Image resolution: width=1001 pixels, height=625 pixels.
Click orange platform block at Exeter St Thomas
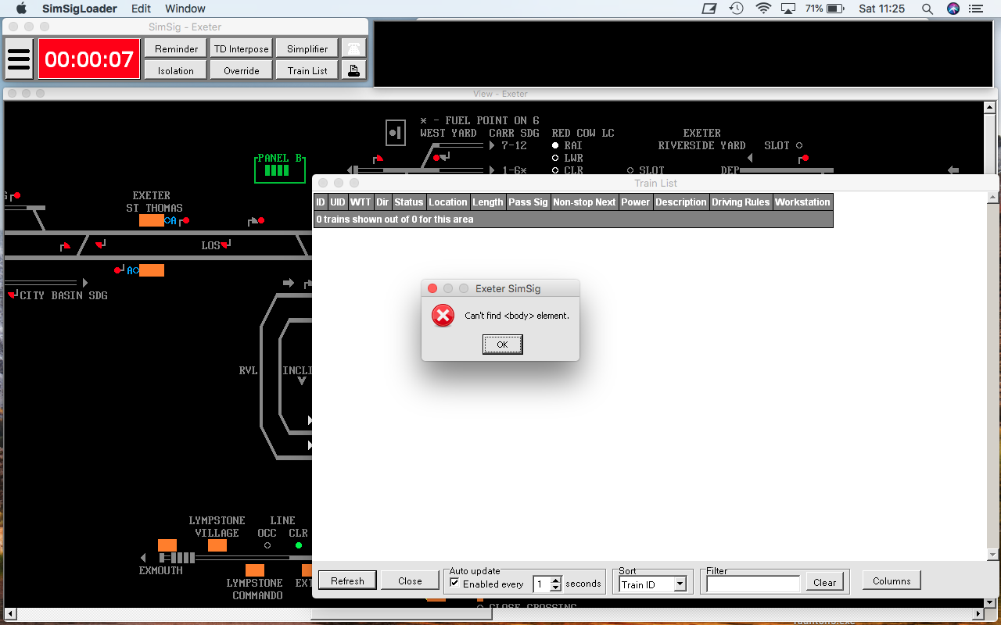pos(152,220)
